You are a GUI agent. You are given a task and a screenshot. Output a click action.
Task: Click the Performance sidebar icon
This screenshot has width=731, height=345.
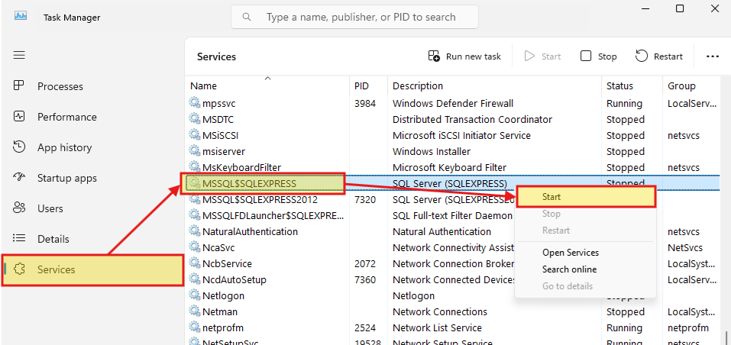[x=18, y=116]
